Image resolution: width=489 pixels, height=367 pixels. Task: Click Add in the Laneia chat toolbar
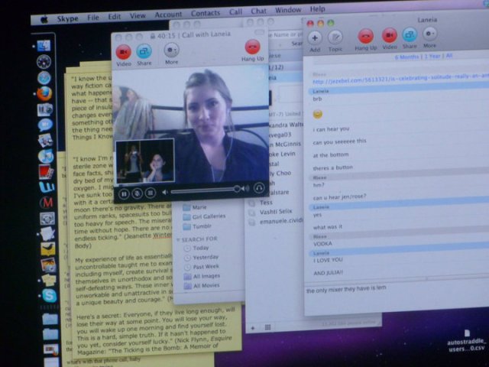[315, 38]
